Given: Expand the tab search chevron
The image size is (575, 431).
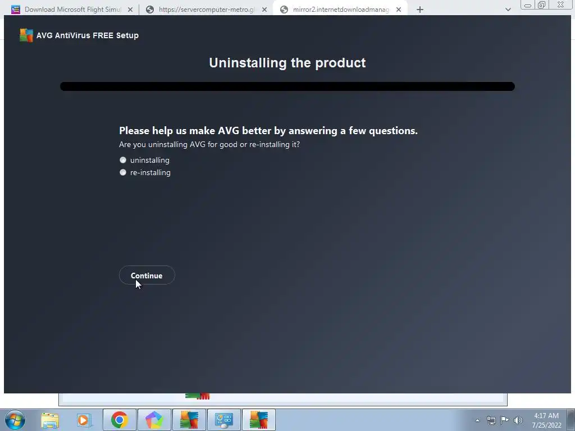Looking at the screenshot, I should click(508, 10).
